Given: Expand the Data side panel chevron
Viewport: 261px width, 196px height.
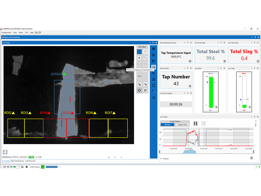Looking at the screenshot, I should coord(256,121).
